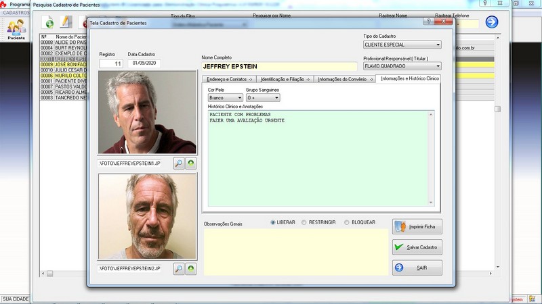Load second photo with green arrow icon

[x=191, y=268]
